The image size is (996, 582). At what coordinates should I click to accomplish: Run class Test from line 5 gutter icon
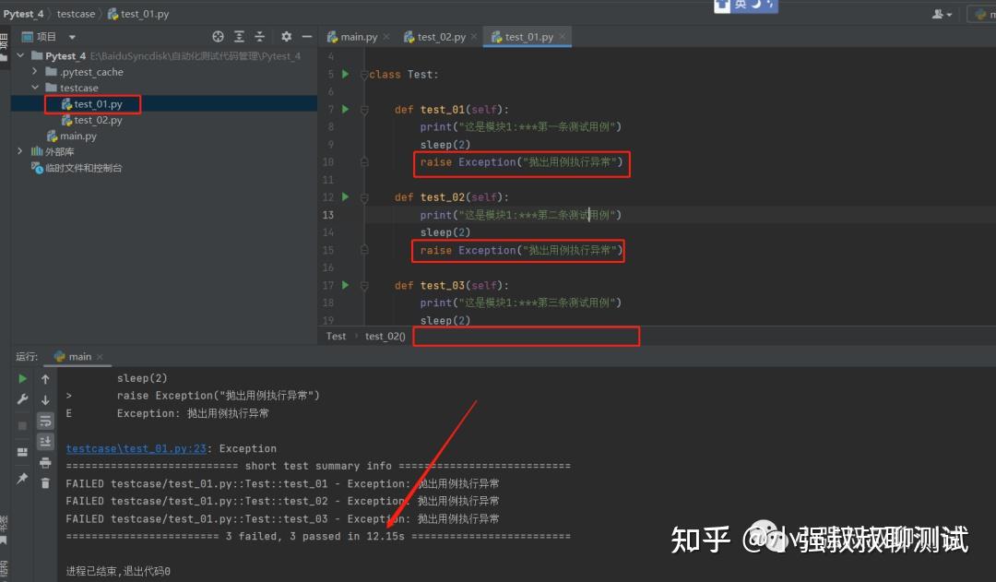pos(345,75)
